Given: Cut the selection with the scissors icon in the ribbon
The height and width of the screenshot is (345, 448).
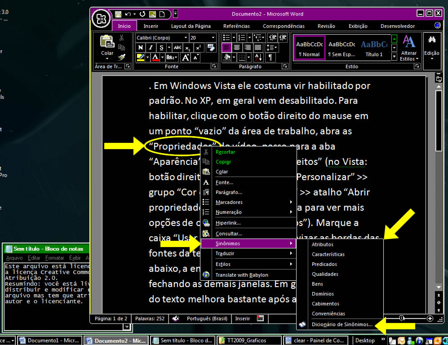Looking at the screenshot, I should pos(121,38).
